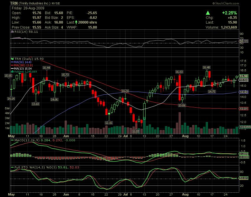Click the 53.81 stochastic axis tag
Screen dimensions: 251x197
point(244,178)
